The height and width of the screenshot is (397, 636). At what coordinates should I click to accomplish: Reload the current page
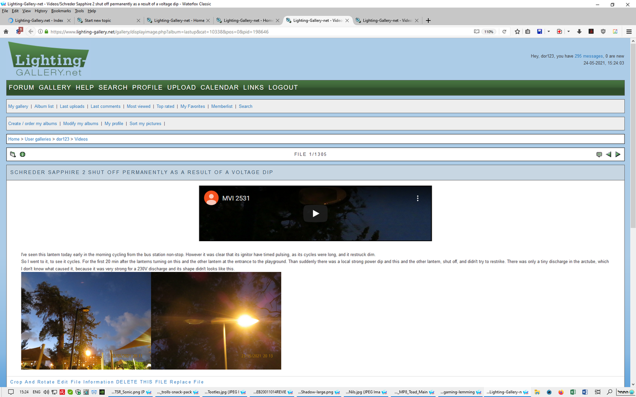(x=504, y=31)
